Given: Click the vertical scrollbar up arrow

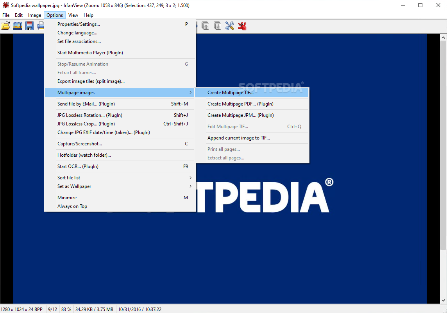Looking at the screenshot, I should [x=443, y=38].
